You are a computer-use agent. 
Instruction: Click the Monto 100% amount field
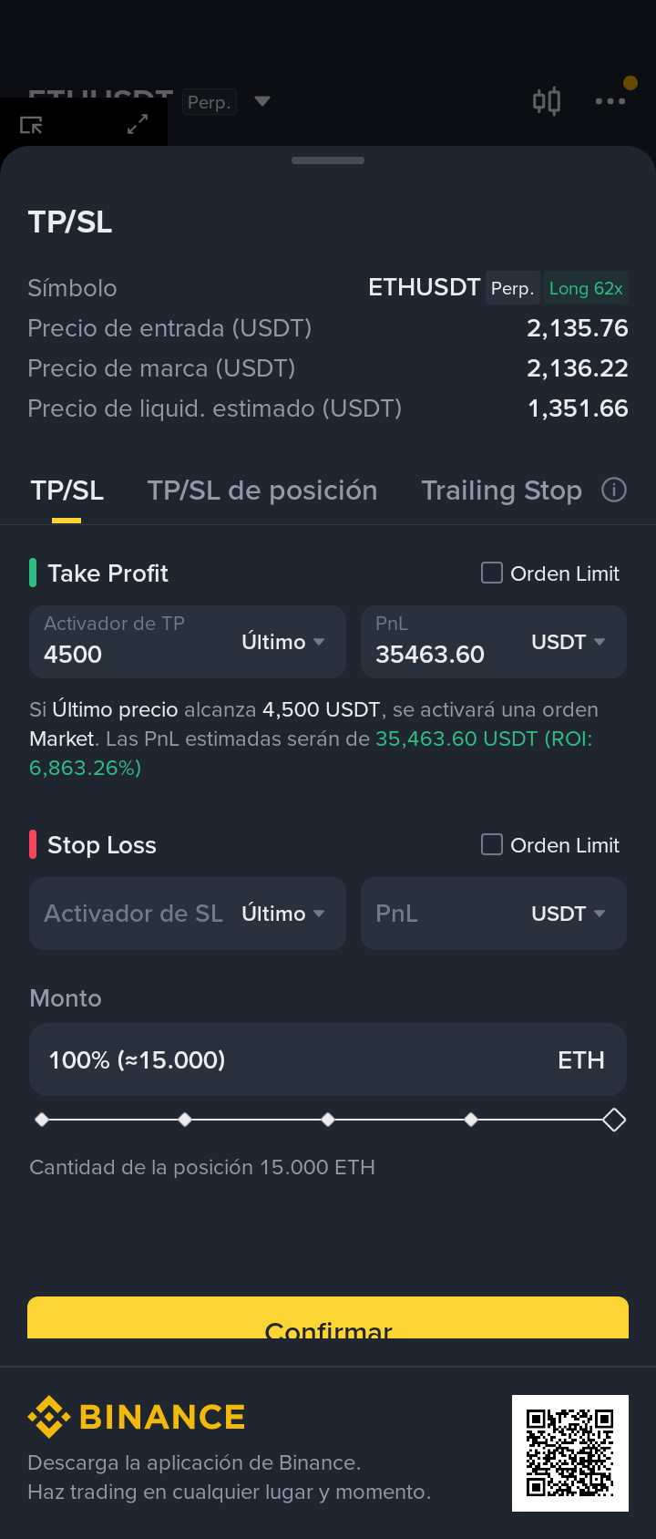click(328, 1059)
